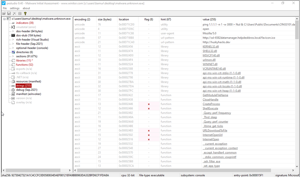Click scroll-down arrow of strings list
Viewport: 301px width, 178px height.
coord(297,166)
